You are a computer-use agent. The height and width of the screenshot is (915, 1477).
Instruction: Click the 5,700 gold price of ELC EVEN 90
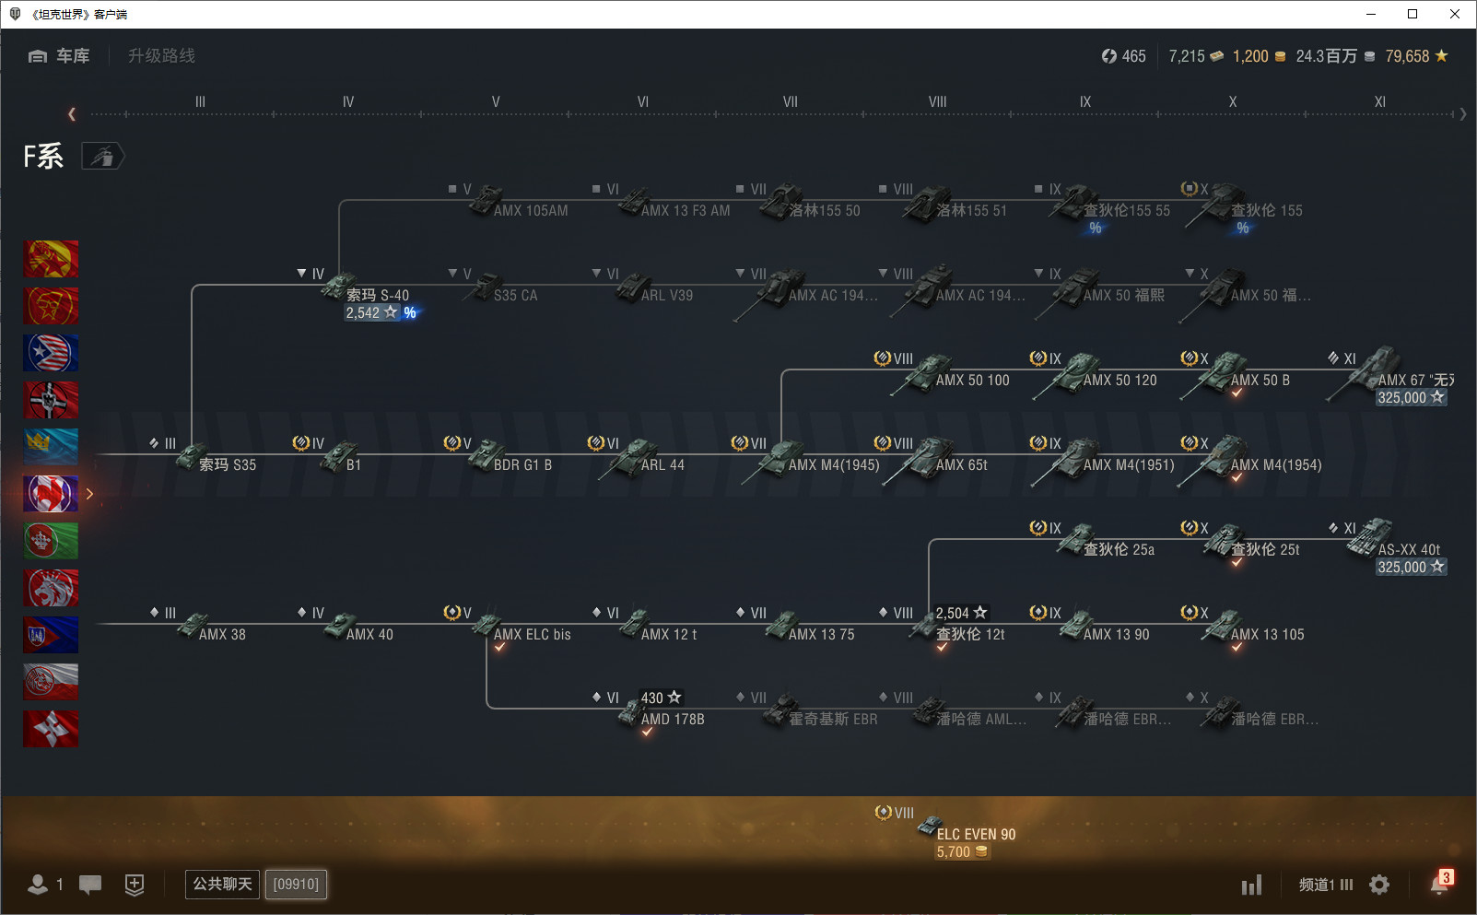962,852
